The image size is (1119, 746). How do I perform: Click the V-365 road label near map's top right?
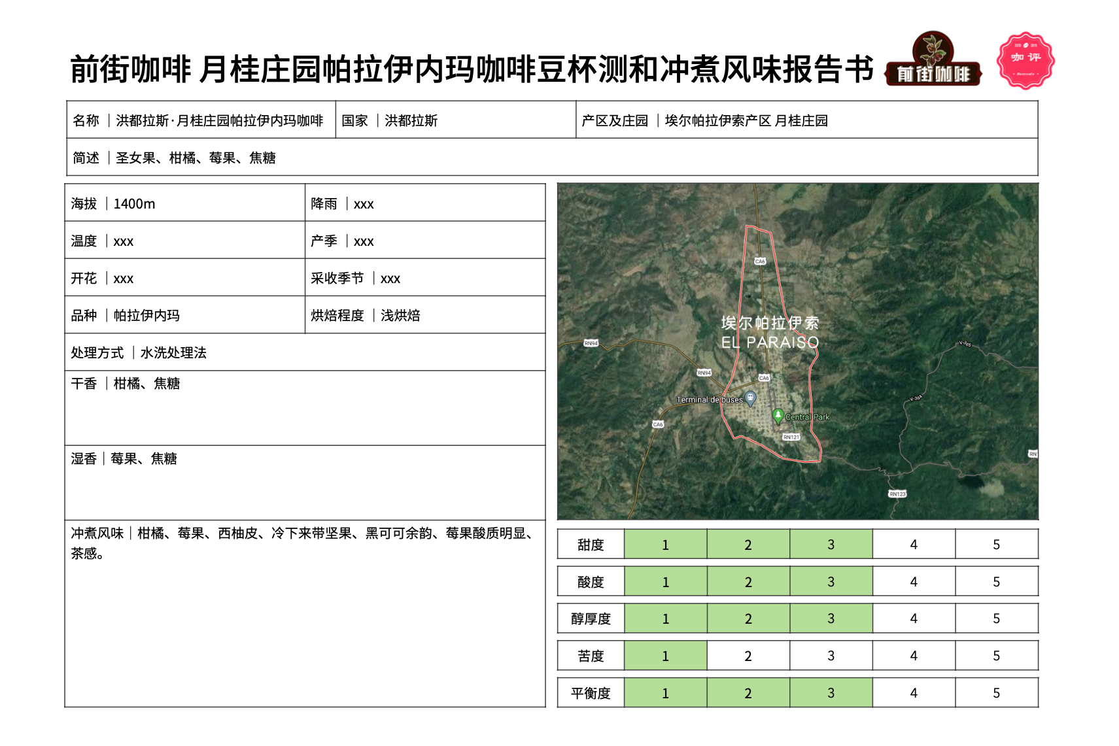(x=965, y=343)
